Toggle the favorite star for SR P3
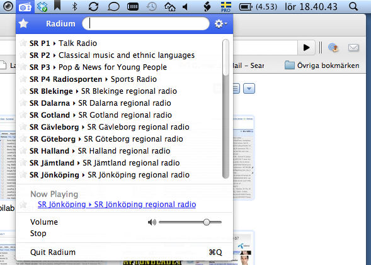This screenshot has height=265, width=371. click(23, 67)
